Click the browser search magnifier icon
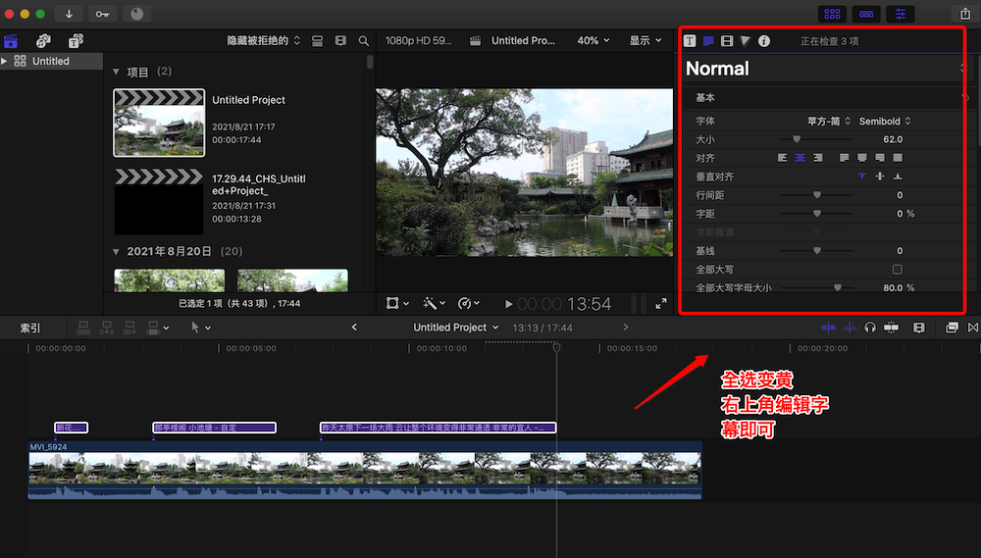 (364, 41)
